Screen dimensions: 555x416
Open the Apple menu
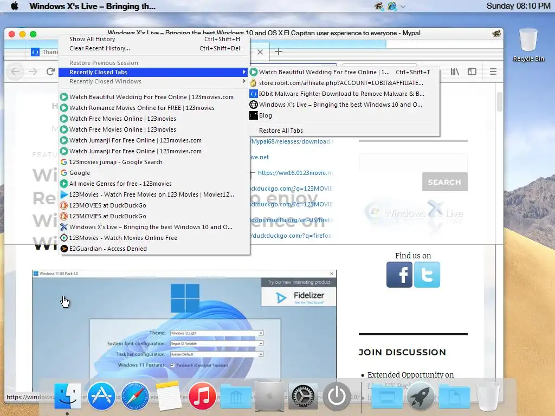pyautogui.click(x=15, y=6)
